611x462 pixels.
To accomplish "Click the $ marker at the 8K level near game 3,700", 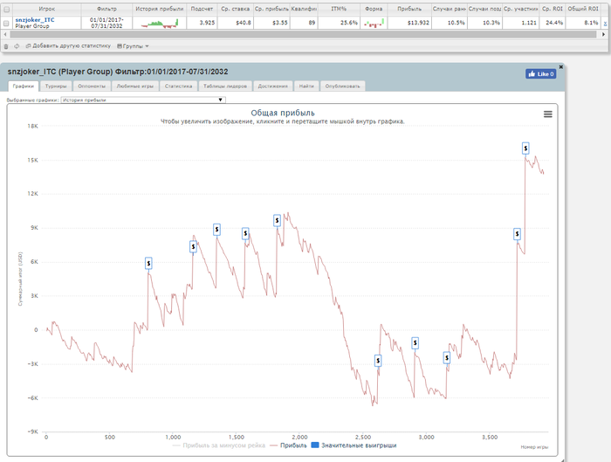I will point(517,234).
